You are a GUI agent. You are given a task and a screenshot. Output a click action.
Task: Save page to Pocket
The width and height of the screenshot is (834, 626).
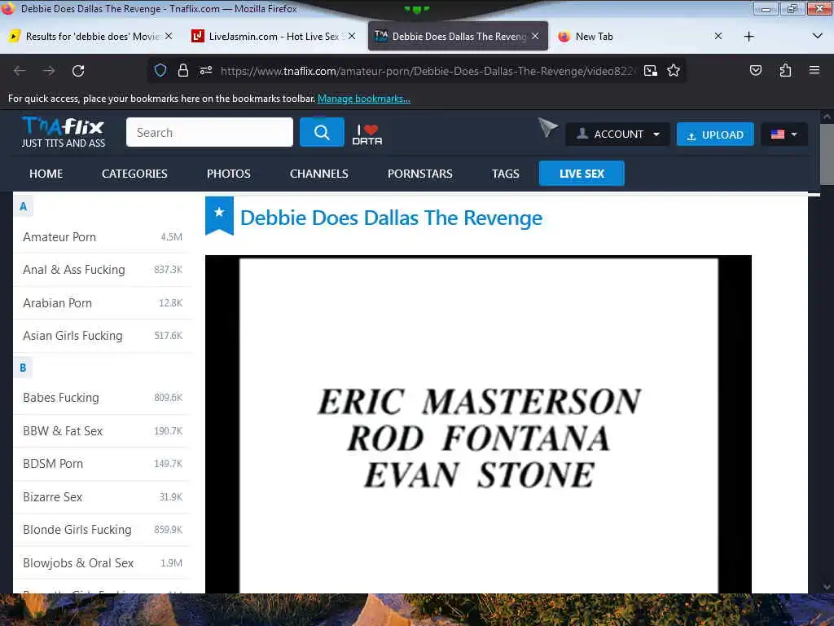[756, 70]
